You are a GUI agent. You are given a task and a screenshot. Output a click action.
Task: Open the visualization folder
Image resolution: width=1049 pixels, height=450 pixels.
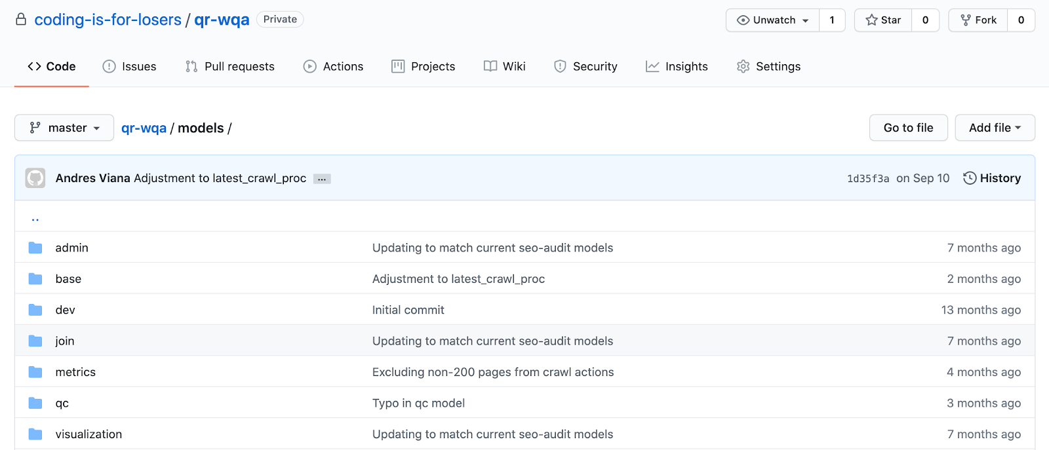click(89, 434)
